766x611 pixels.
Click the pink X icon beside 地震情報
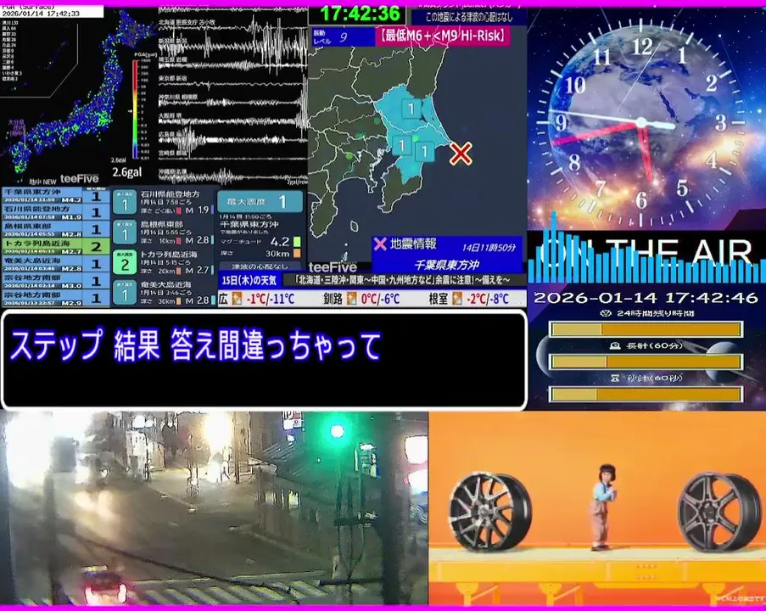point(379,244)
